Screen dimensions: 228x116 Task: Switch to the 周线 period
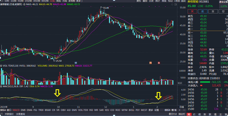click(58, 1)
